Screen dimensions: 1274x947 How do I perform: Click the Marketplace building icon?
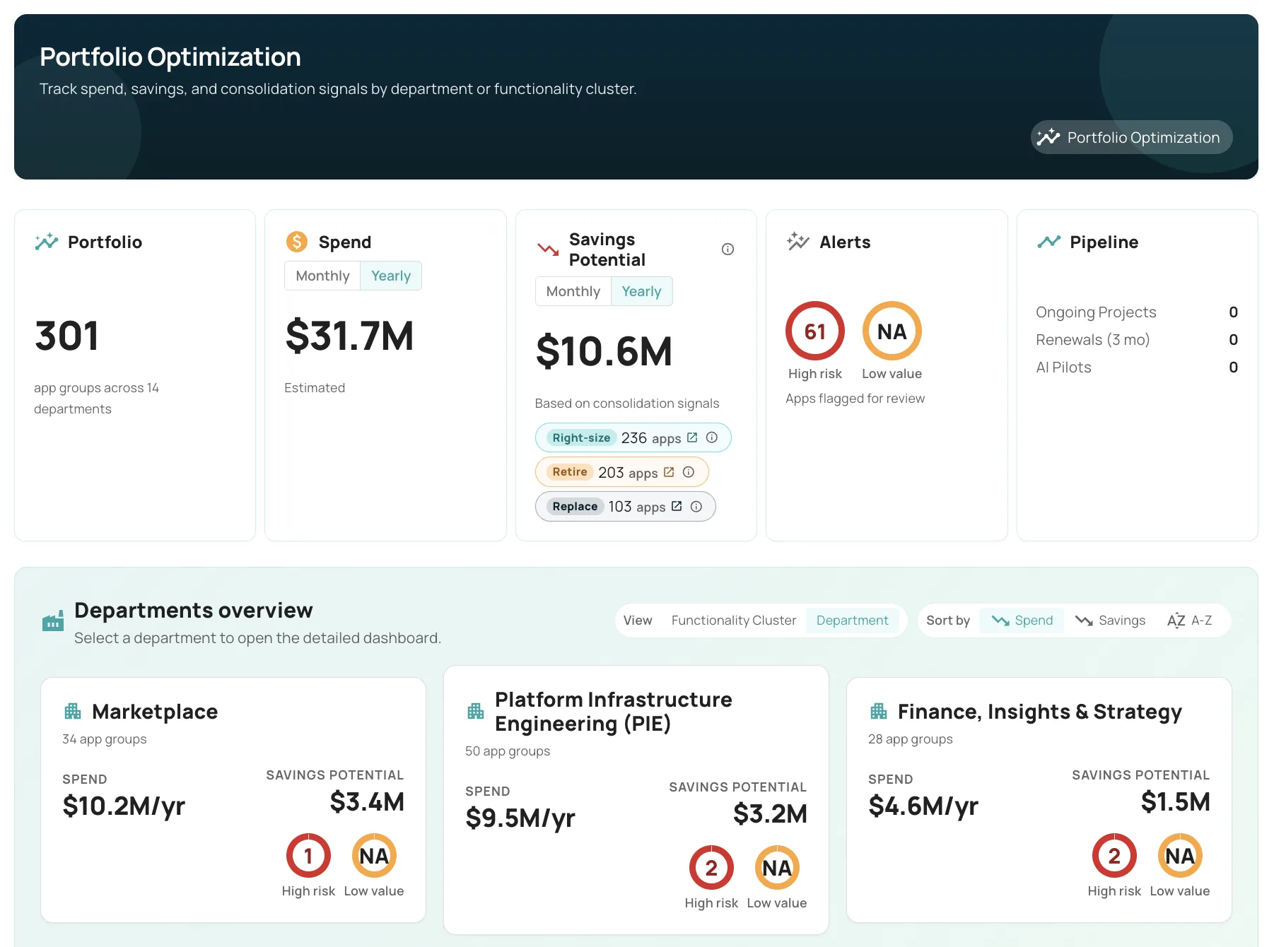(73, 711)
